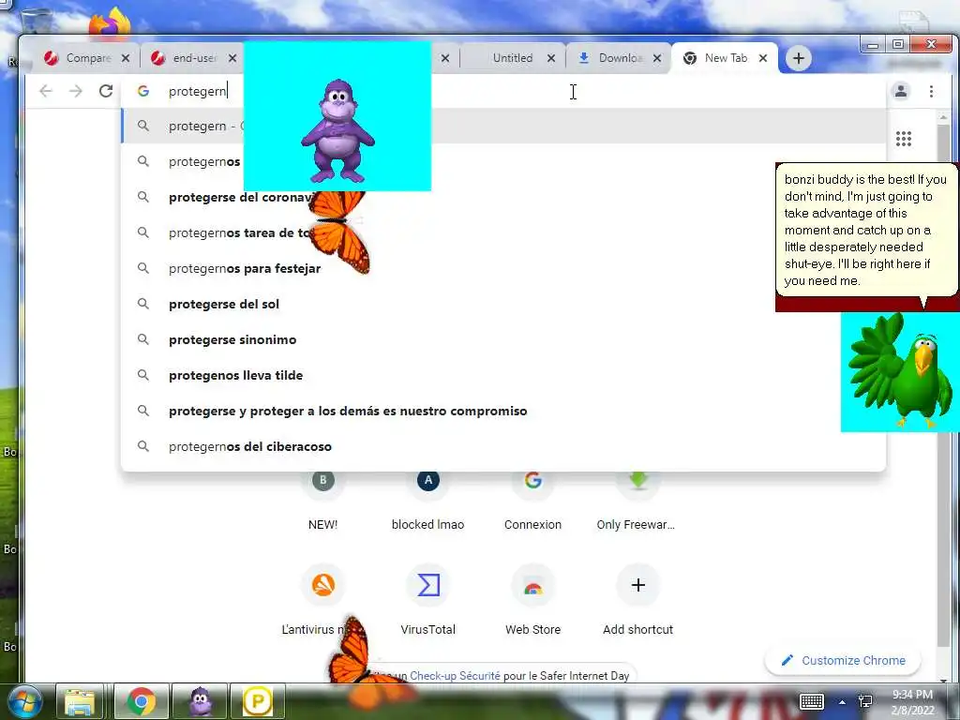Open the NEW! shortcut
The image size is (960, 720).
click(322, 499)
